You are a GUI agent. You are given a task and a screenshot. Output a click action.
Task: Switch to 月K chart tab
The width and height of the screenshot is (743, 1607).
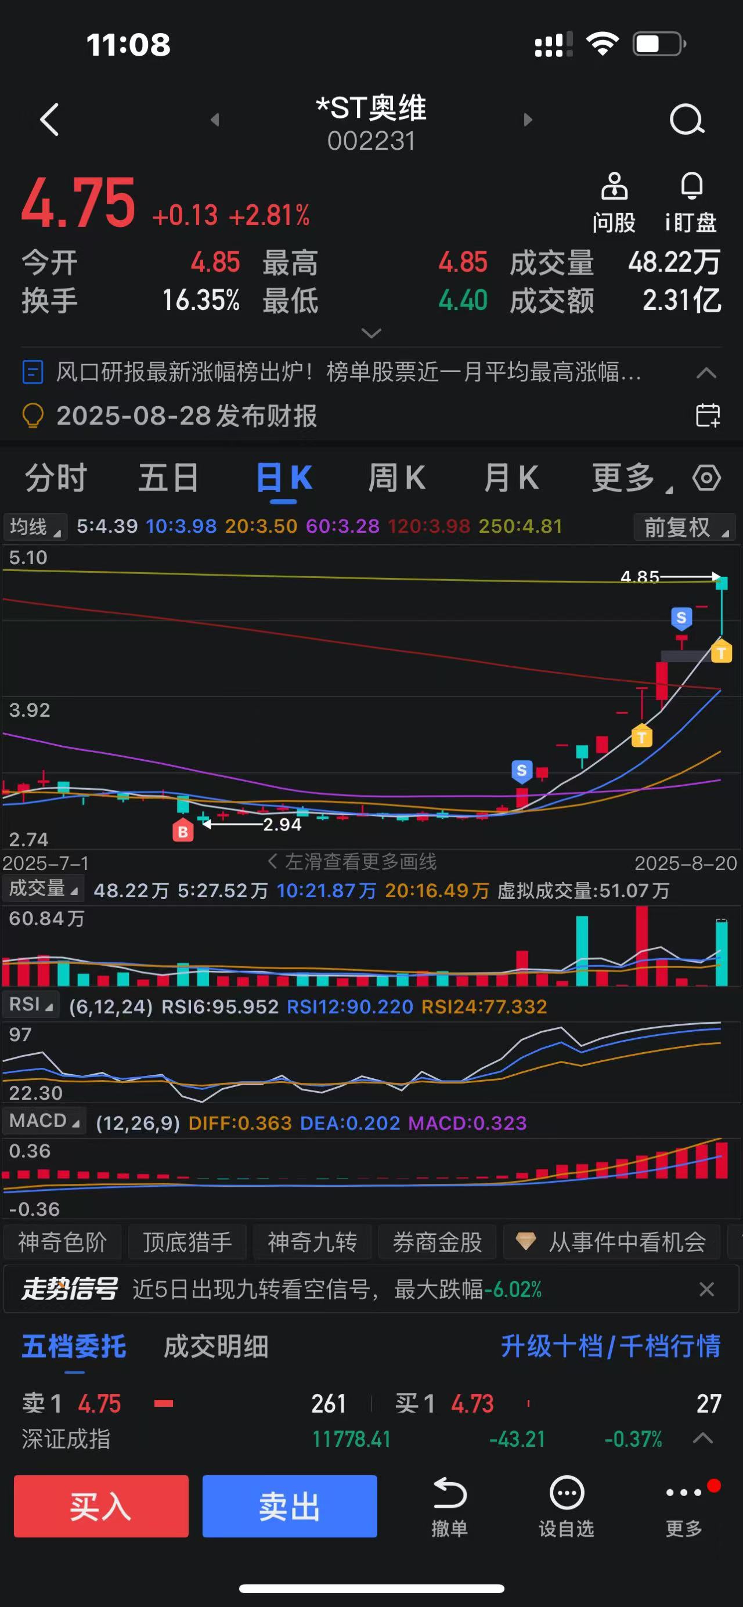[x=511, y=478]
